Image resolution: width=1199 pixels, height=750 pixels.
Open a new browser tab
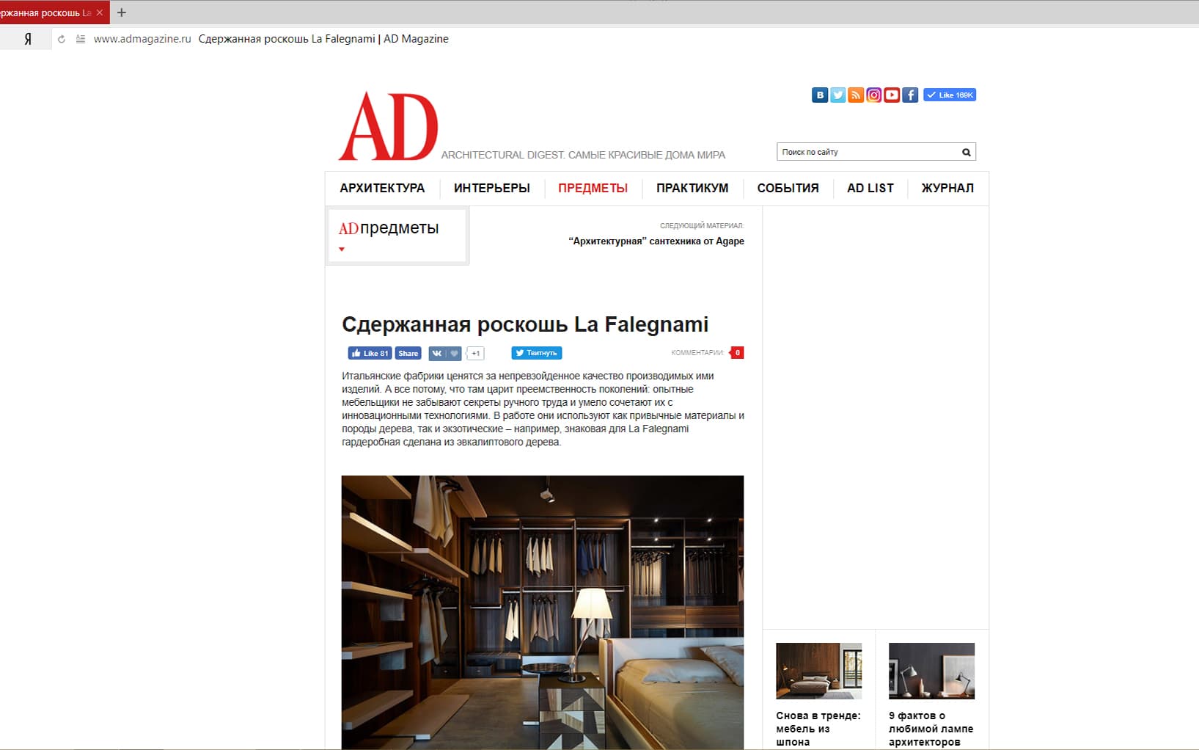coord(122,12)
